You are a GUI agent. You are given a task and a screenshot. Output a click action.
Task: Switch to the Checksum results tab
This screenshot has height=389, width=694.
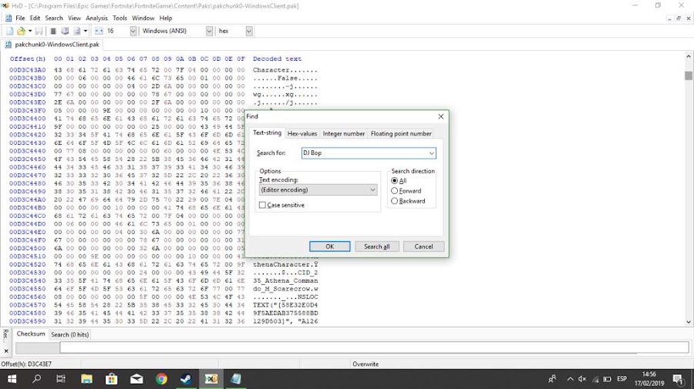pos(31,334)
